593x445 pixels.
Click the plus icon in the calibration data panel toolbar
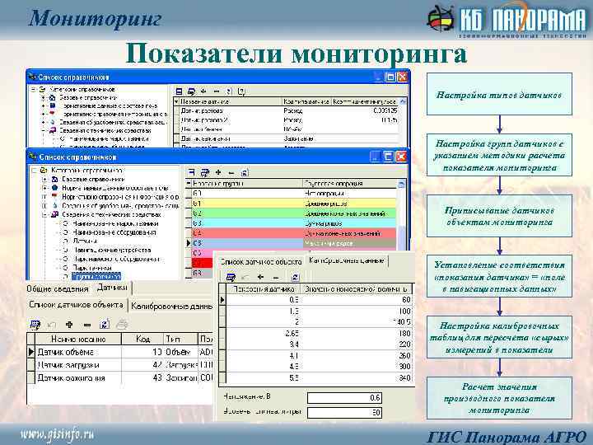(260, 277)
